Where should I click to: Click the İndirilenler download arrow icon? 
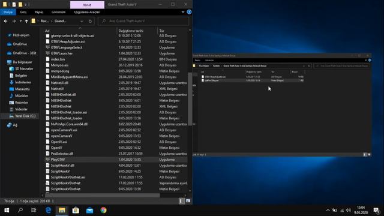click(11, 82)
